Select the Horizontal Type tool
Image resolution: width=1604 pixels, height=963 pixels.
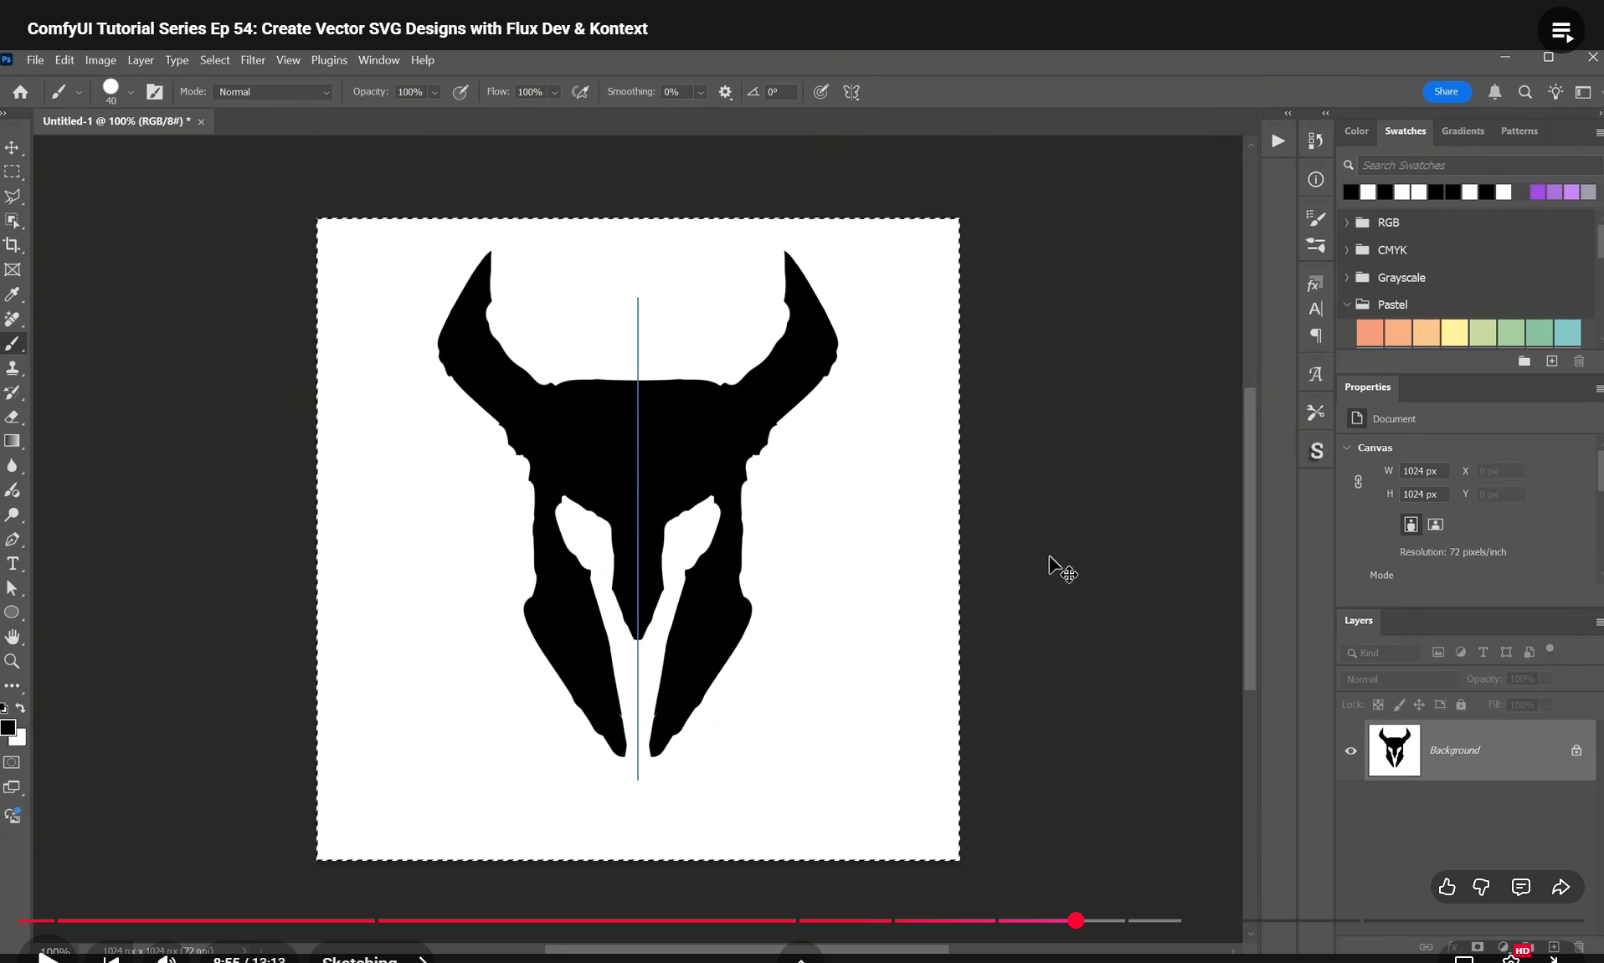(13, 564)
